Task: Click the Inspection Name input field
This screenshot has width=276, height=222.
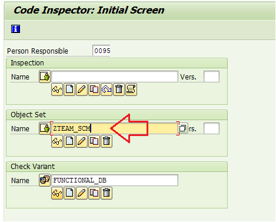Action: pyautogui.click(x=115, y=77)
